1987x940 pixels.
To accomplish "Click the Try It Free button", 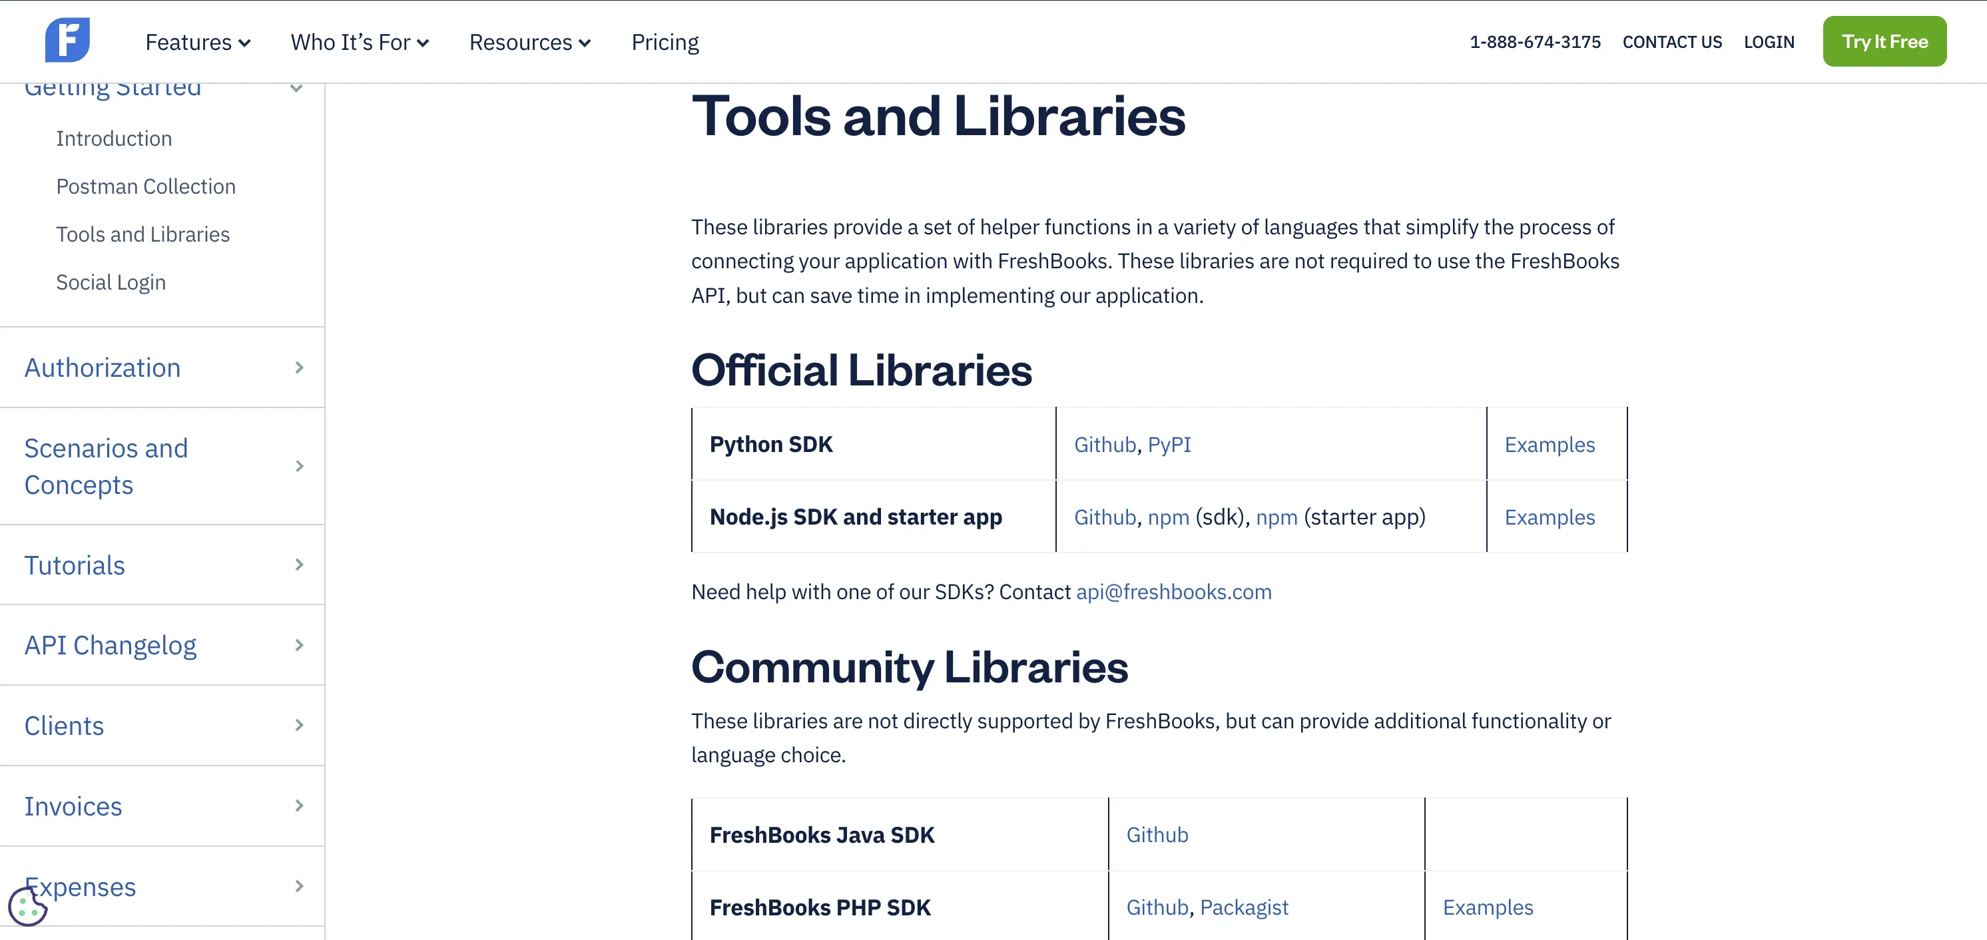I will (1884, 42).
